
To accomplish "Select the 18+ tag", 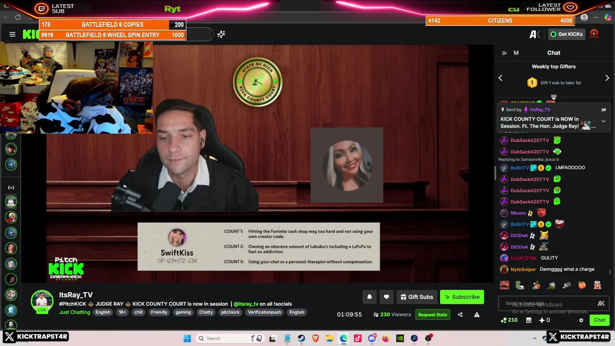I will pos(123,312).
